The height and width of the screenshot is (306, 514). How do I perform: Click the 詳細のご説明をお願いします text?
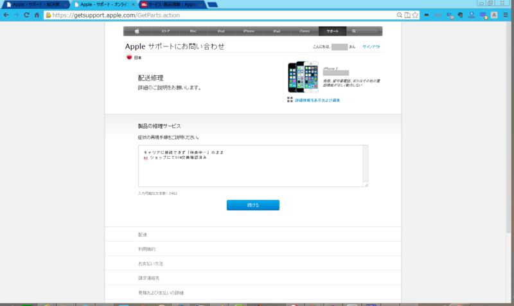click(x=170, y=88)
